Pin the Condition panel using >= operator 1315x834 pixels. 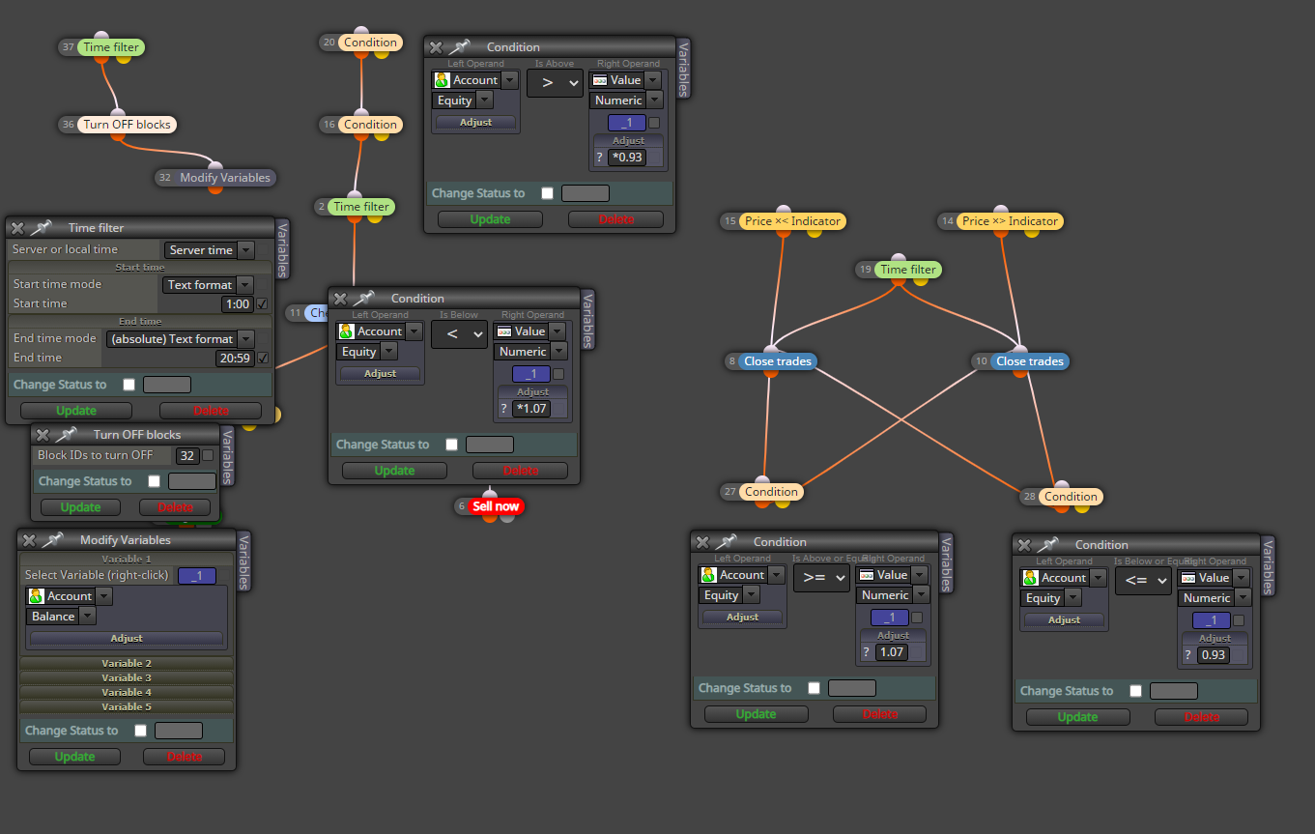click(726, 542)
